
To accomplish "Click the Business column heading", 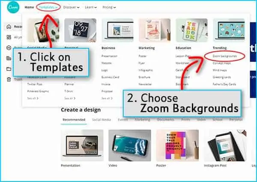I will (108, 48).
